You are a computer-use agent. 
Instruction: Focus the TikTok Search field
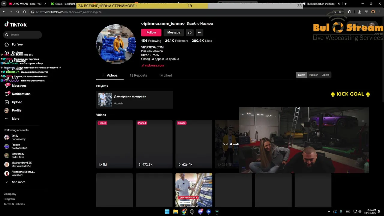pyautogui.click(x=22, y=35)
